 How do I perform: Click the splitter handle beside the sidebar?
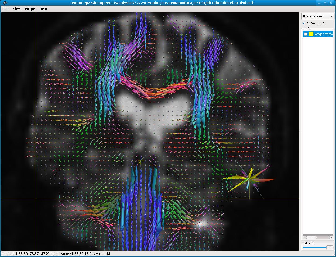300,131
